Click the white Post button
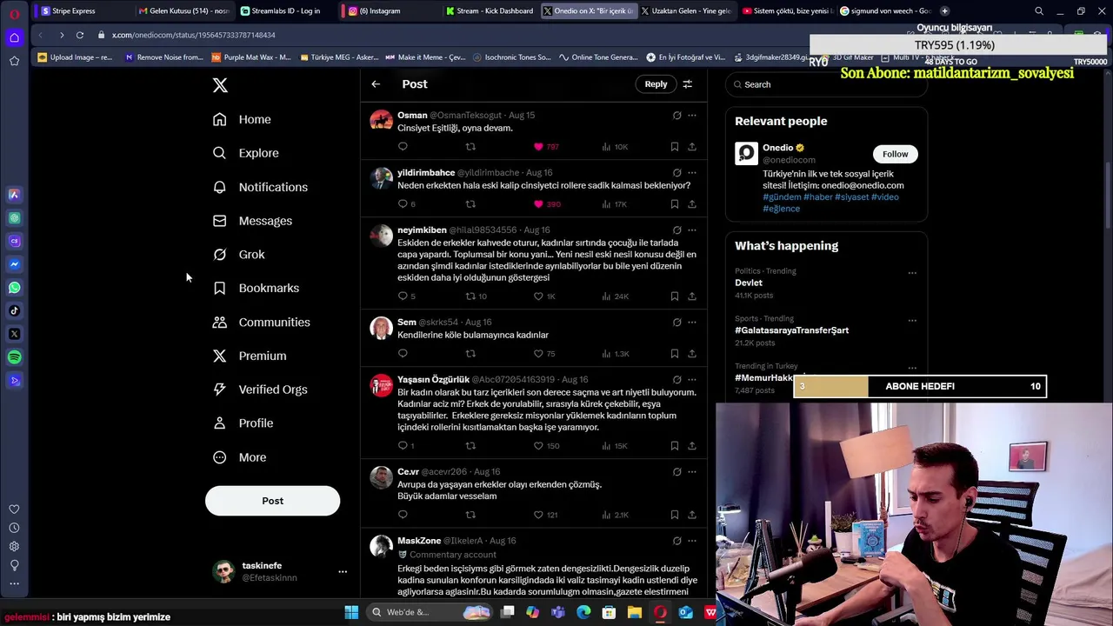Screen dimensions: 1113x626 tap(272, 501)
